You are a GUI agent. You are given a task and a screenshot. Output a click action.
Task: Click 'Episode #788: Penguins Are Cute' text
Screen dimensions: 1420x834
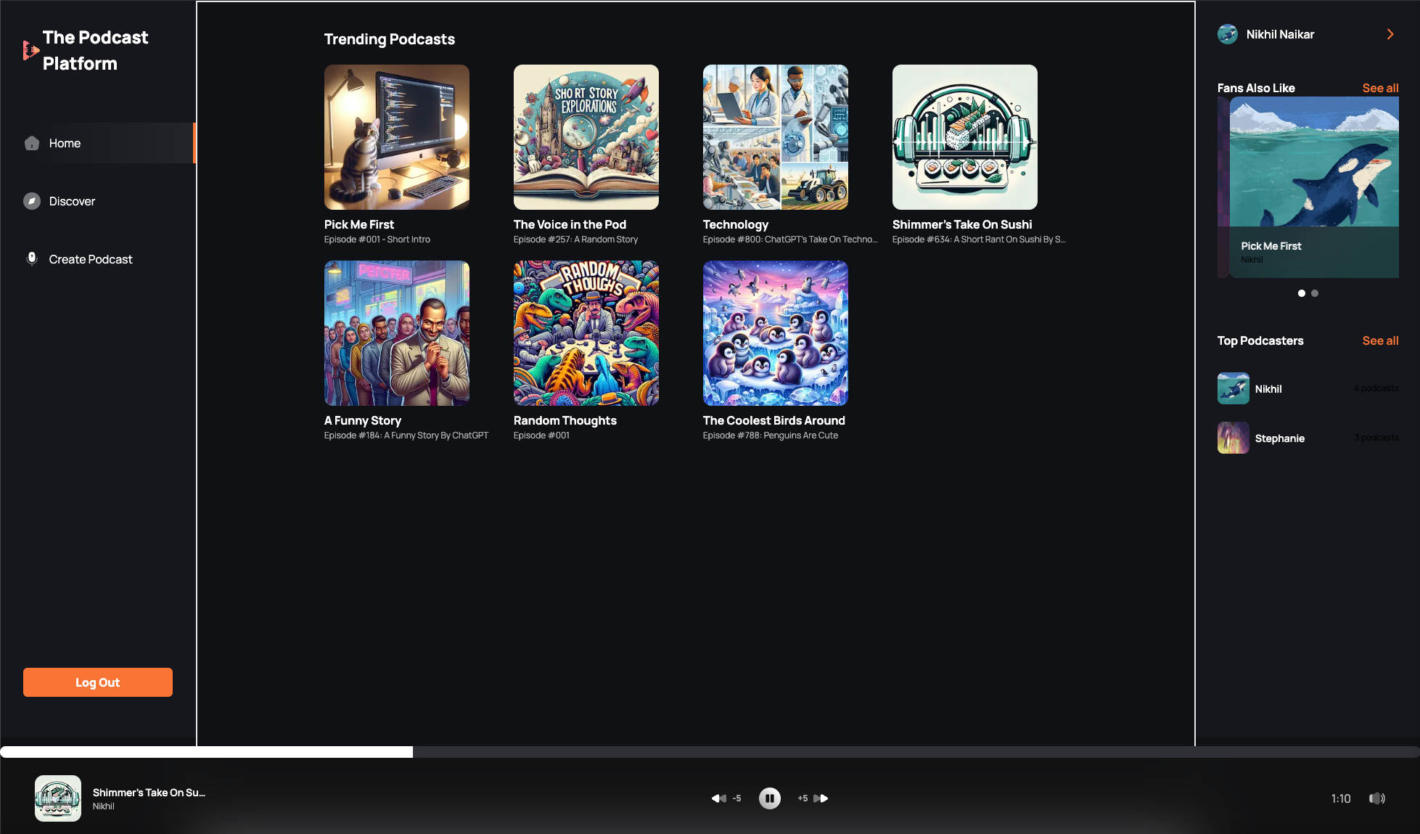[x=771, y=436]
